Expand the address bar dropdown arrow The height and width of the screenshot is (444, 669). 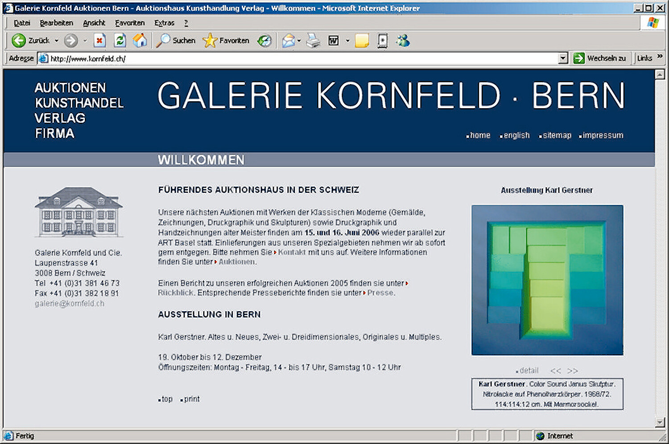pyautogui.click(x=563, y=58)
